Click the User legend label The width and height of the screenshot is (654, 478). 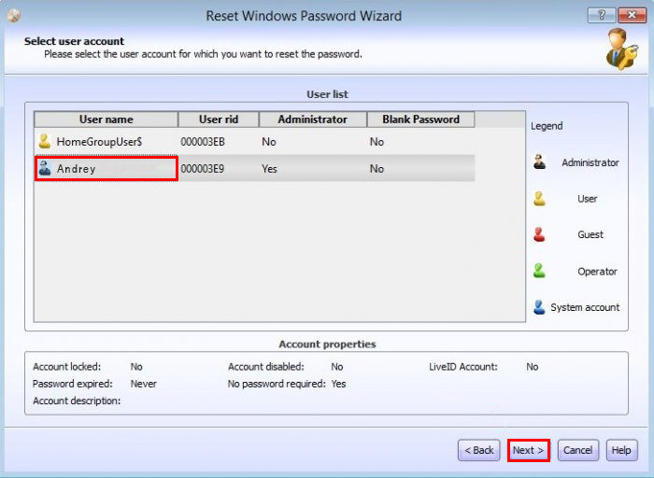tap(588, 199)
